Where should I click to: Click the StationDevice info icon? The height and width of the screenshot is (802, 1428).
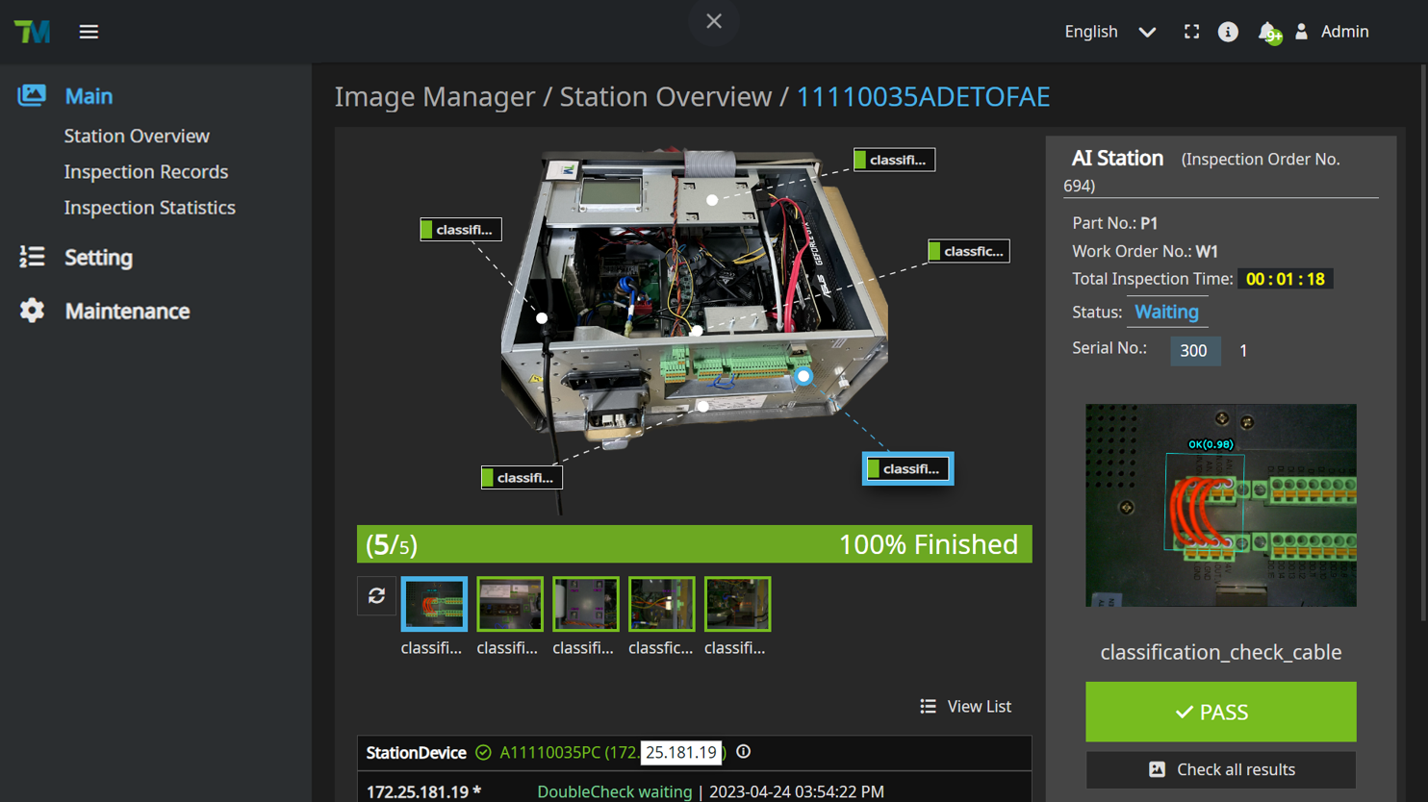744,752
